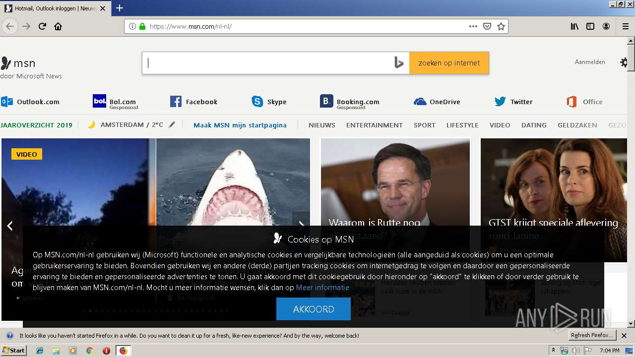The height and width of the screenshot is (357, 635).
Task: Open the VIDEO menu item
Action: 500,125
